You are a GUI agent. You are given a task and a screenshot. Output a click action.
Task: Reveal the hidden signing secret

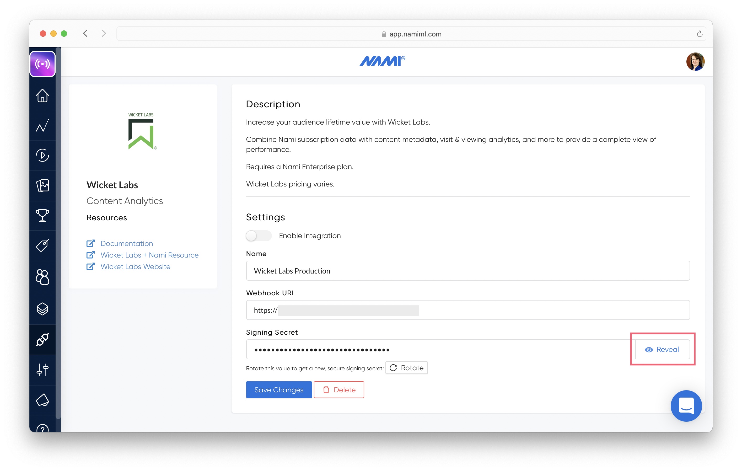662,349
